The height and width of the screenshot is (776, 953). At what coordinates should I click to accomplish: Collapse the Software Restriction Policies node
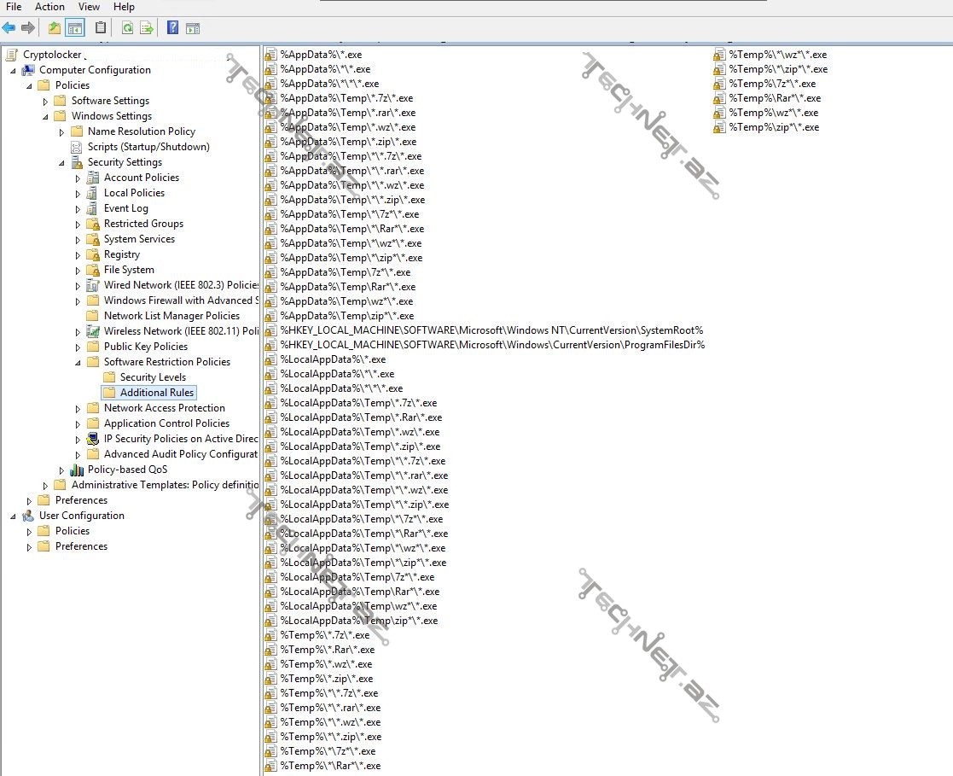click(78, 363)
